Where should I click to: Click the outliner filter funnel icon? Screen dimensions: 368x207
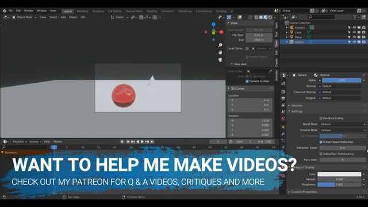(x=355, y=17)
